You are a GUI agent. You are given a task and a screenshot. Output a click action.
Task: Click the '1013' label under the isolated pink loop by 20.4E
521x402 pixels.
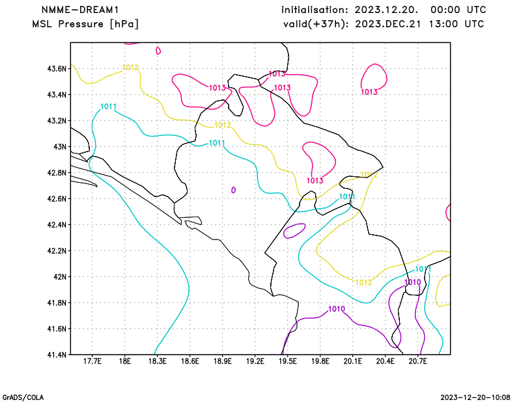pos(369,92)
